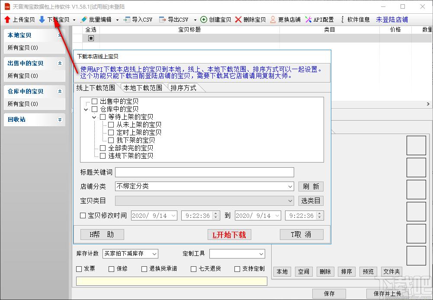The height and width of the screenshot is (300, 433).
Task: Open the API配置 tools icon
Action: tap(308, 19)
